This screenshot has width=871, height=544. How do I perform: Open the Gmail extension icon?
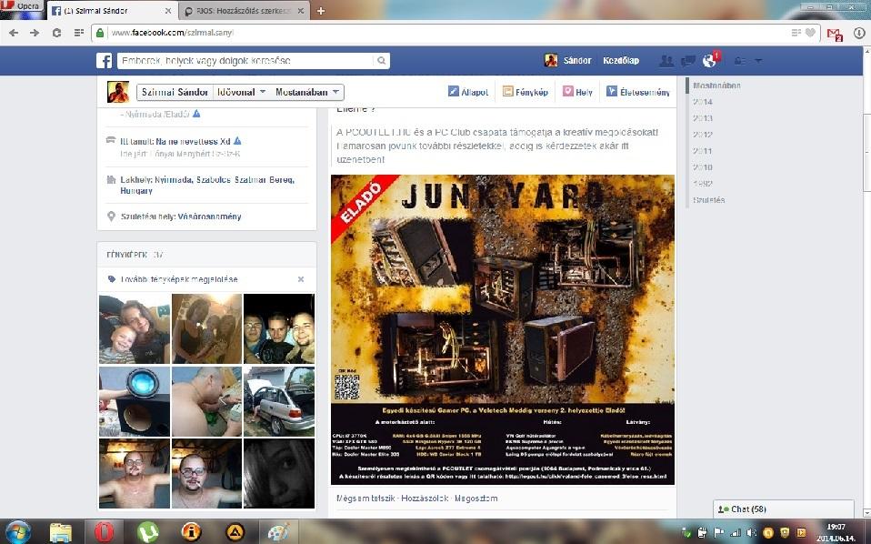tap(835, 34)
